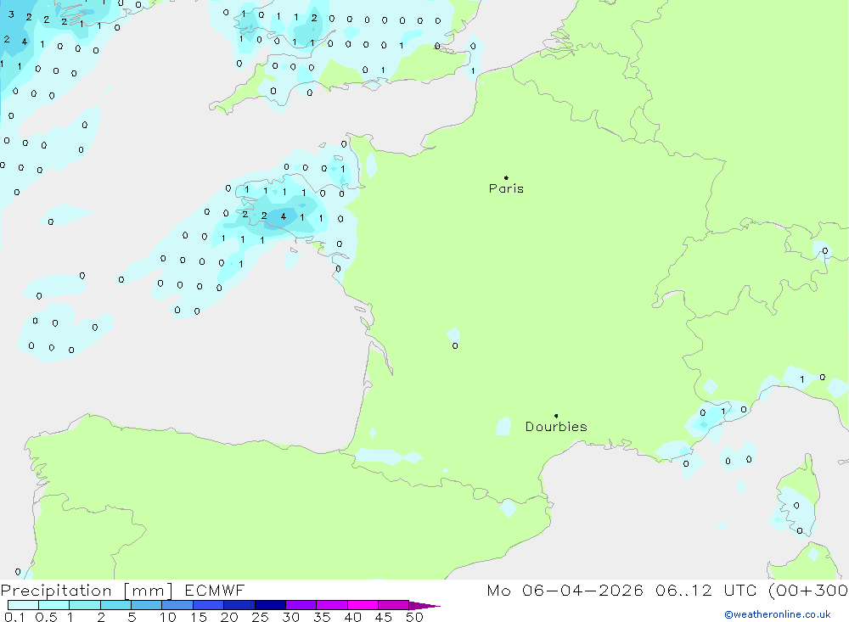This screenshot has height=622, width=849.
Task: Click the light precipitation patch west of Dourbies
Action: [x=503, y=426]
